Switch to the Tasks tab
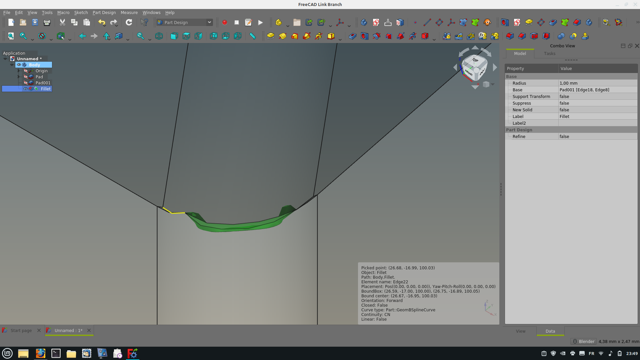Viewport: 640px width, 360px height. coord(549,53)
